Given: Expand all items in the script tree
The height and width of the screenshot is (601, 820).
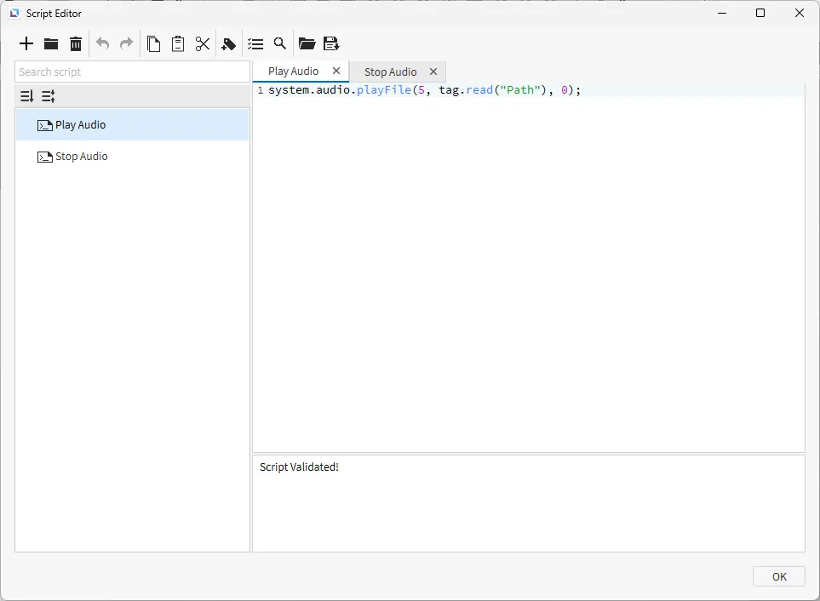Looking at the screenshot, I should tap(27, 96).
